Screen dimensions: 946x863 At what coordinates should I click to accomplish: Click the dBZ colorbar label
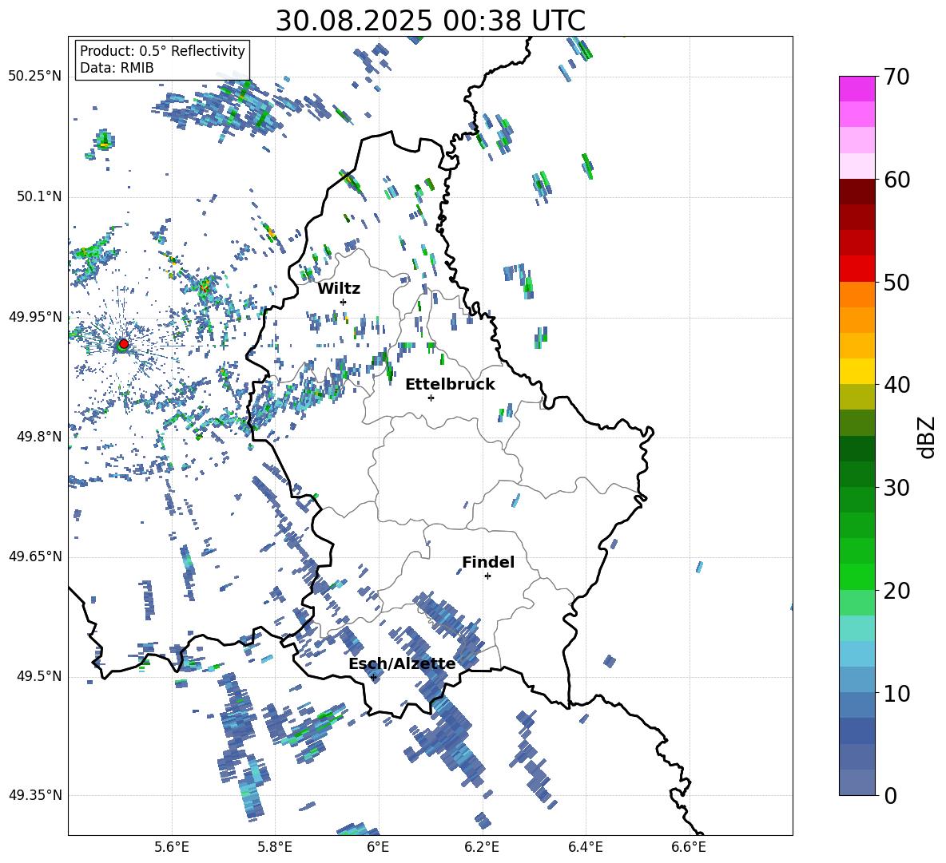[927, 437]
